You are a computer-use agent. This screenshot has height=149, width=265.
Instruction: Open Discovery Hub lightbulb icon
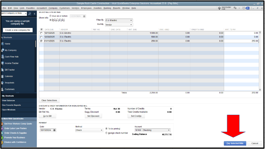pyautogui.click(x=219, y=8)
